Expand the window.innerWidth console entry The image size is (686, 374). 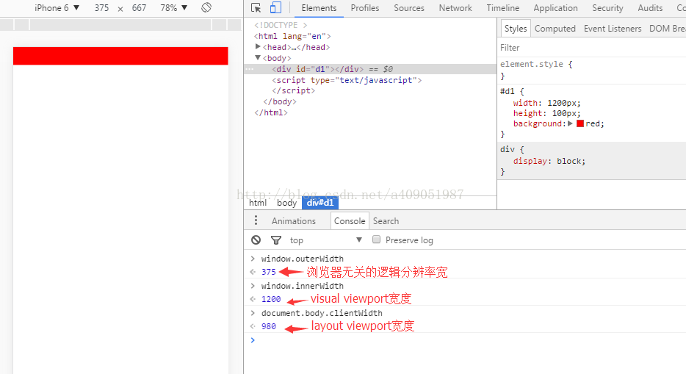pos(253,286)
